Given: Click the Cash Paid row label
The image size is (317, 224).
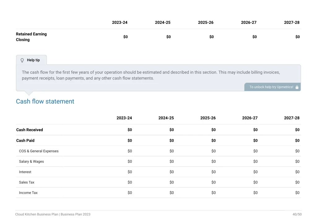Looking at the screenshot, I should [25, 140].
